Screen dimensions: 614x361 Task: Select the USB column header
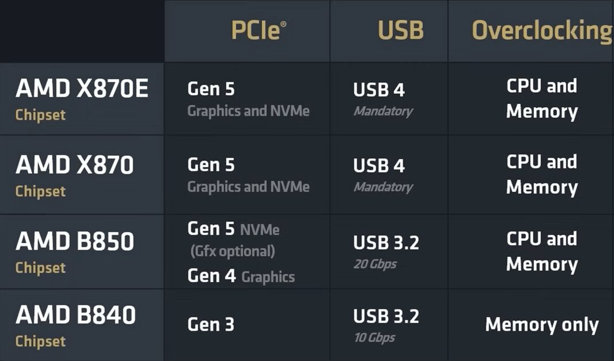pyautogui.click(x=400, y=30)
